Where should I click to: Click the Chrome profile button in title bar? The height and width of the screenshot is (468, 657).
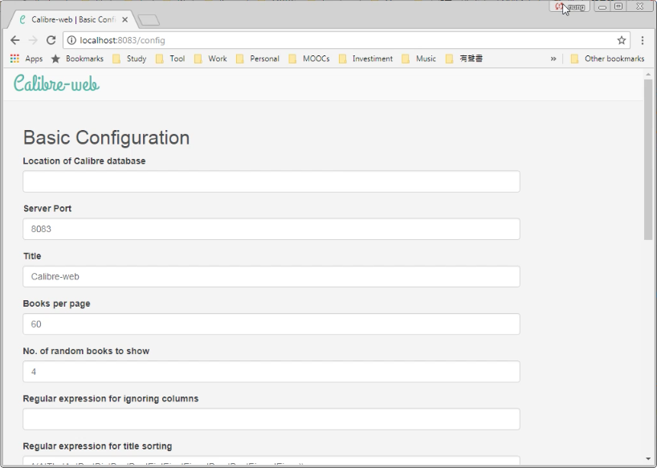(569, 6)
